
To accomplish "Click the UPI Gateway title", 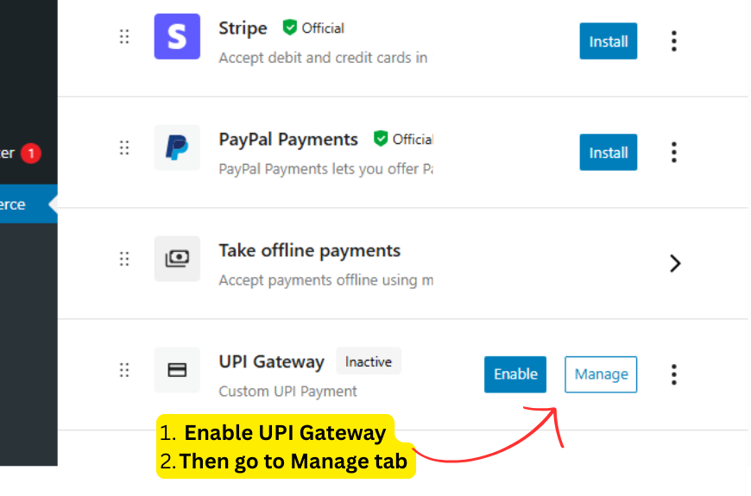I will pyautogui.click(x=272, y=362).
